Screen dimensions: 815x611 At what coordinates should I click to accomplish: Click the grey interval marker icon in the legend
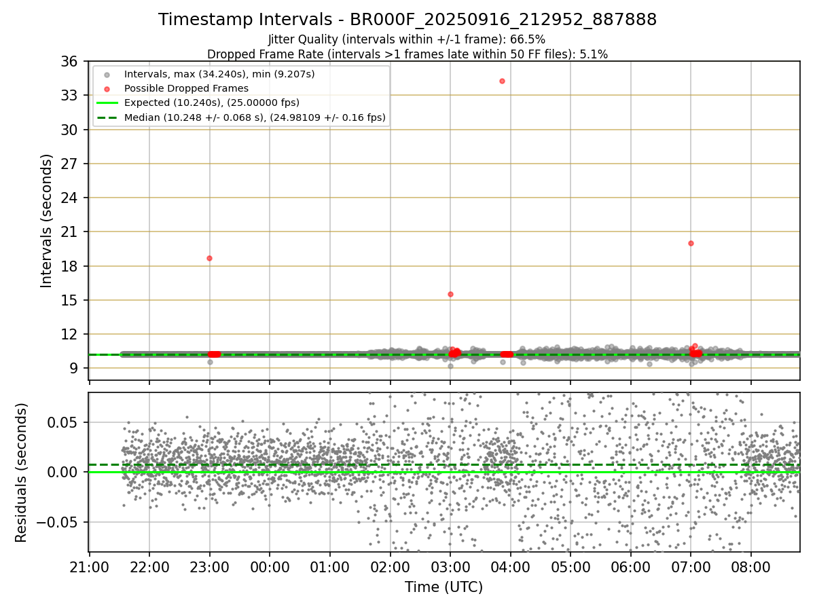point(107,74)
